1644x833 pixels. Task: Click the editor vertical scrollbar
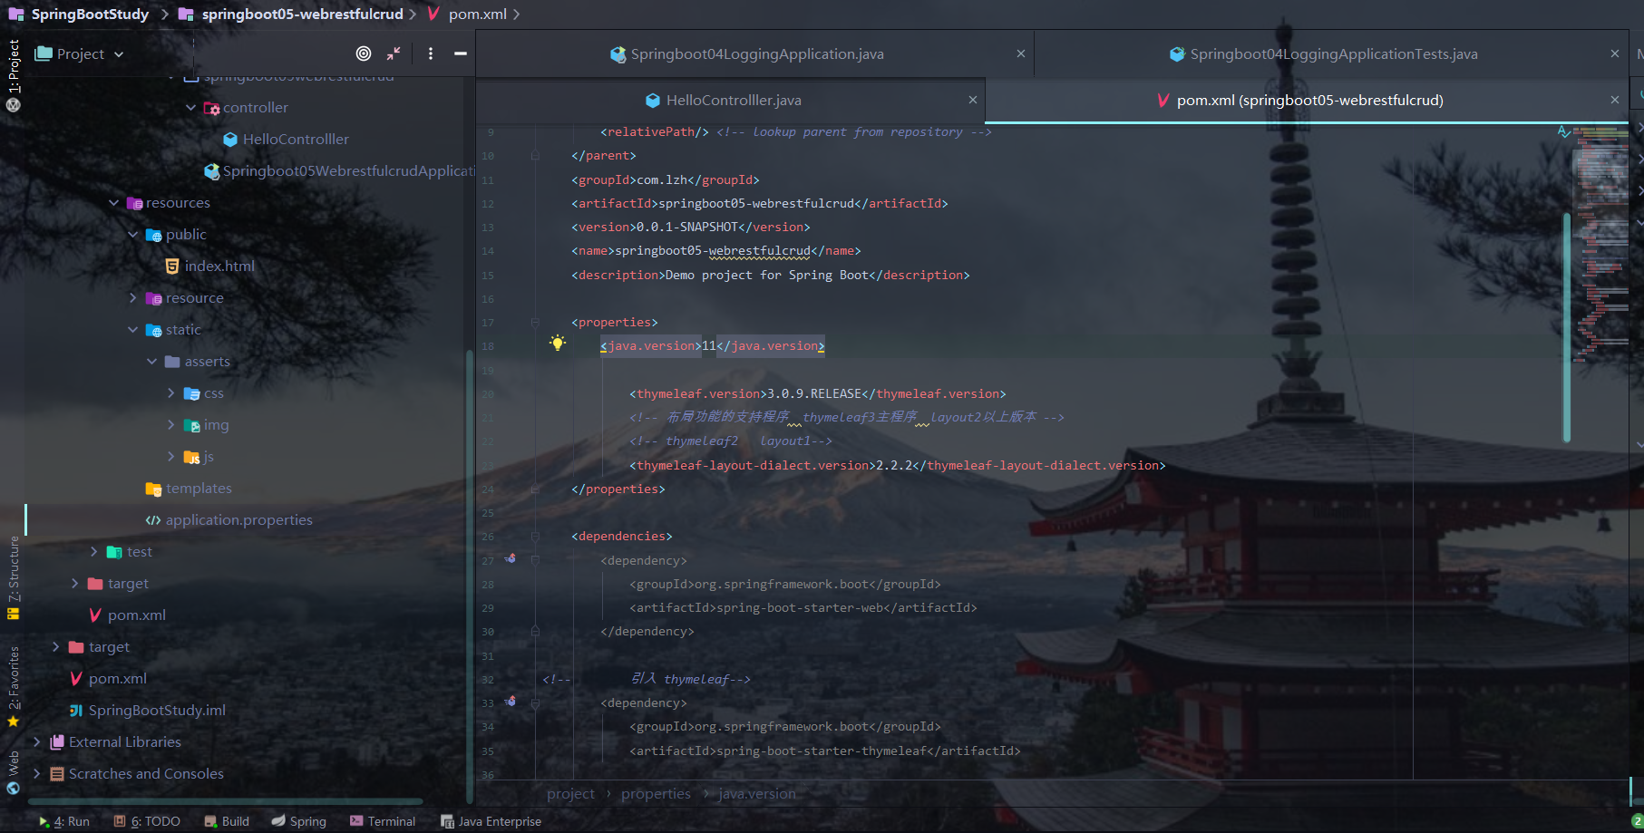[x=1566, y=326]
